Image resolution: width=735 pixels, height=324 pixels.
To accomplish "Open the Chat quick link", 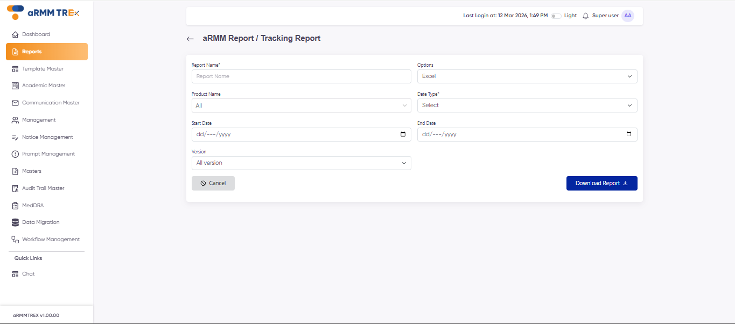I will (x=27, y=273).
